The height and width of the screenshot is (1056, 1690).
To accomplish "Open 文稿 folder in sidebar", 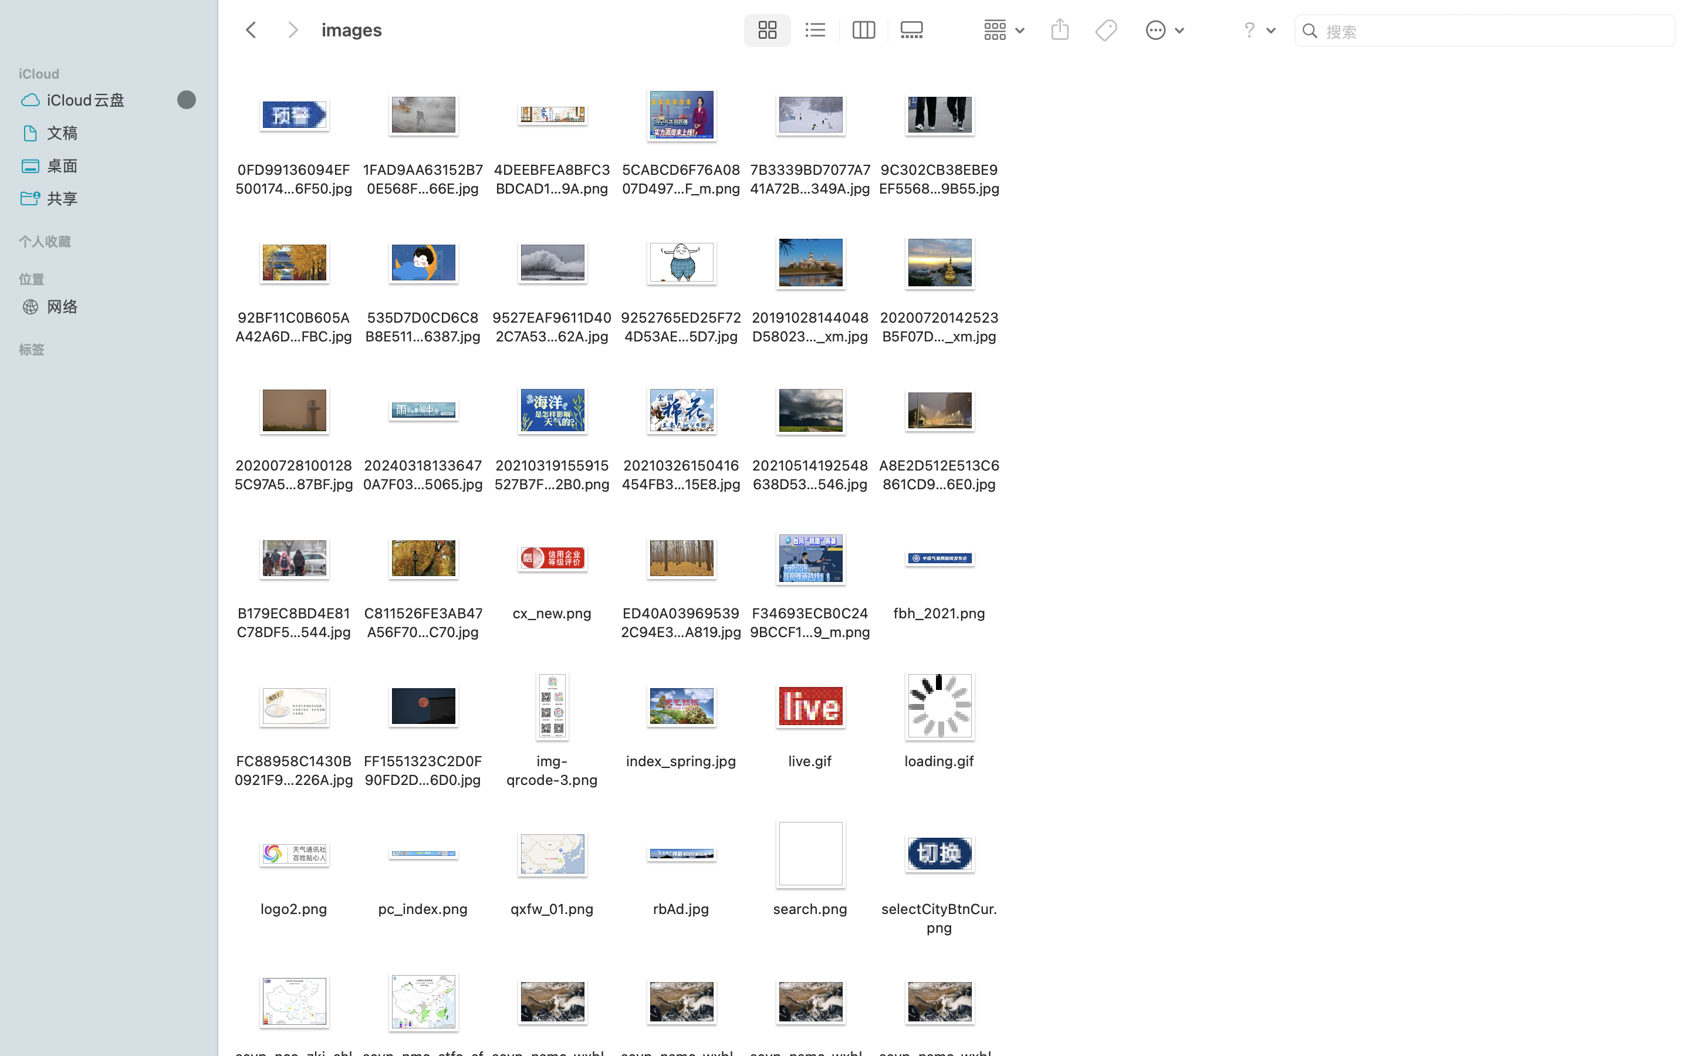I will [62, 133].
